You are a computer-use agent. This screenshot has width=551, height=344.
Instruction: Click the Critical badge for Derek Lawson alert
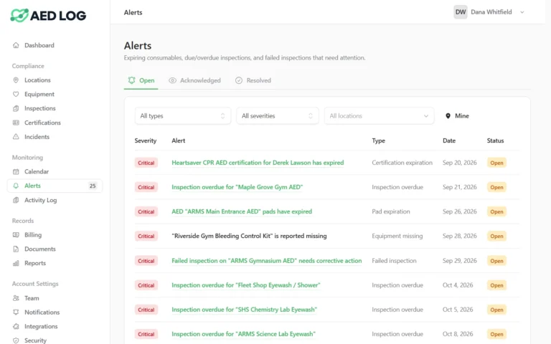(x=146, y=163)
